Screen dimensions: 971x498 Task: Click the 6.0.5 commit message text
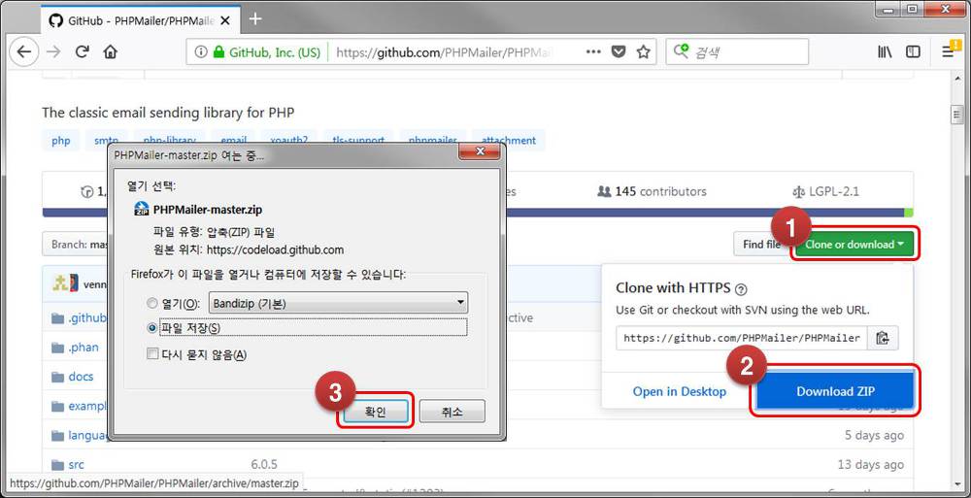coord(264,465)
